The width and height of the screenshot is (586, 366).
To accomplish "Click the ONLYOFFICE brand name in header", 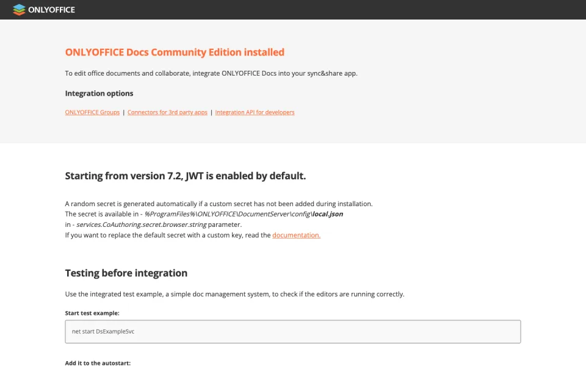I will (x=51, y=10).
